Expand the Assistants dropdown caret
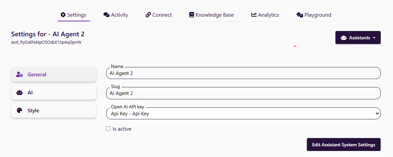This screenshot has width=393, height=157. [374, 38]
